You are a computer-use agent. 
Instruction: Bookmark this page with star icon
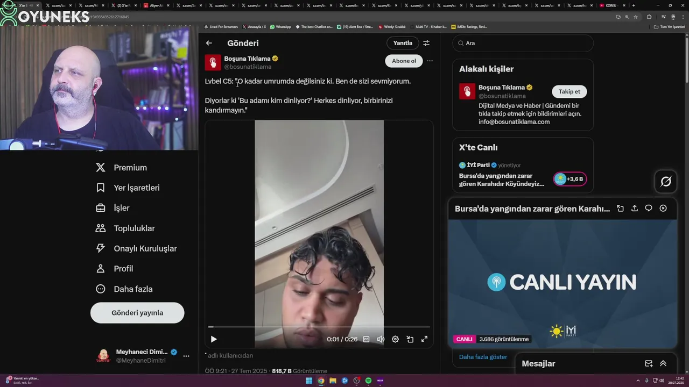tap(636, 17)
